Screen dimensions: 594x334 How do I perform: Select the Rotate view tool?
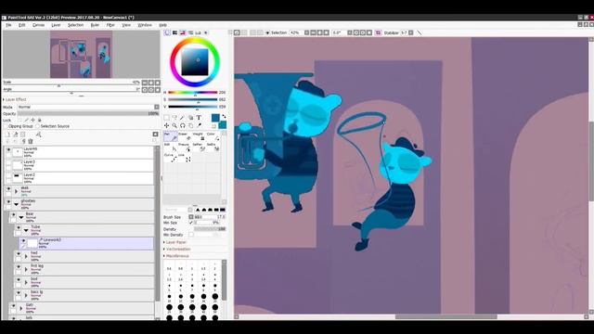[x=183, y=125]
